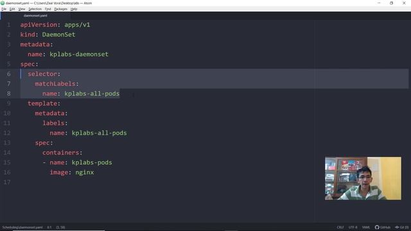Open the Git panel from status bar
The image size is (411, 231).
click(402, 227)
